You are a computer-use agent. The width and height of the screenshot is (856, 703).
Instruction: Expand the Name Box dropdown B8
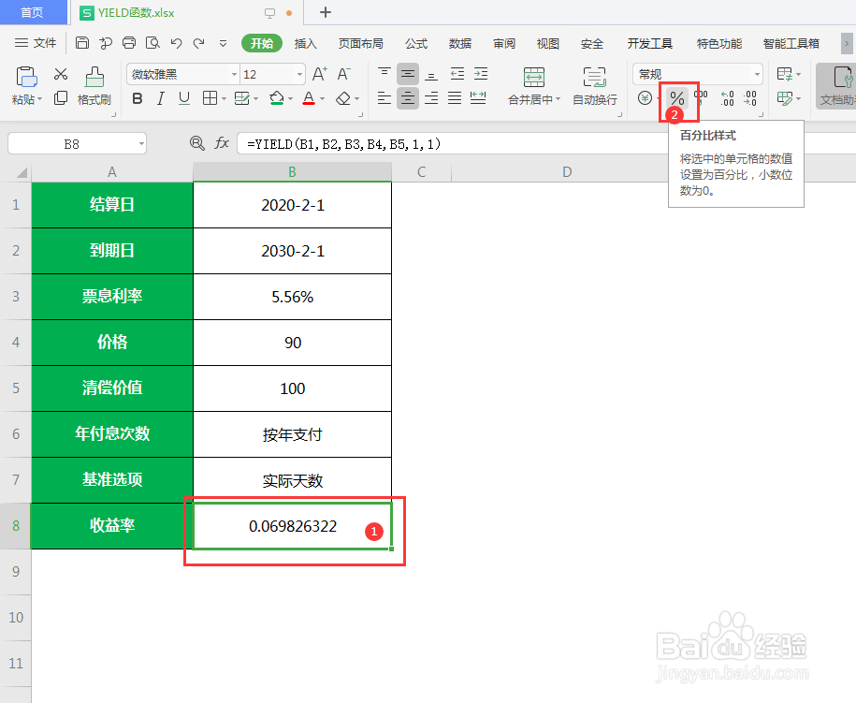point(141,143)
